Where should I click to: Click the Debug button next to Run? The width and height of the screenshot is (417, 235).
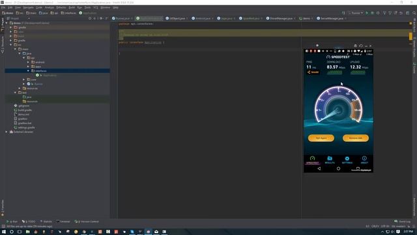(372, 13)
